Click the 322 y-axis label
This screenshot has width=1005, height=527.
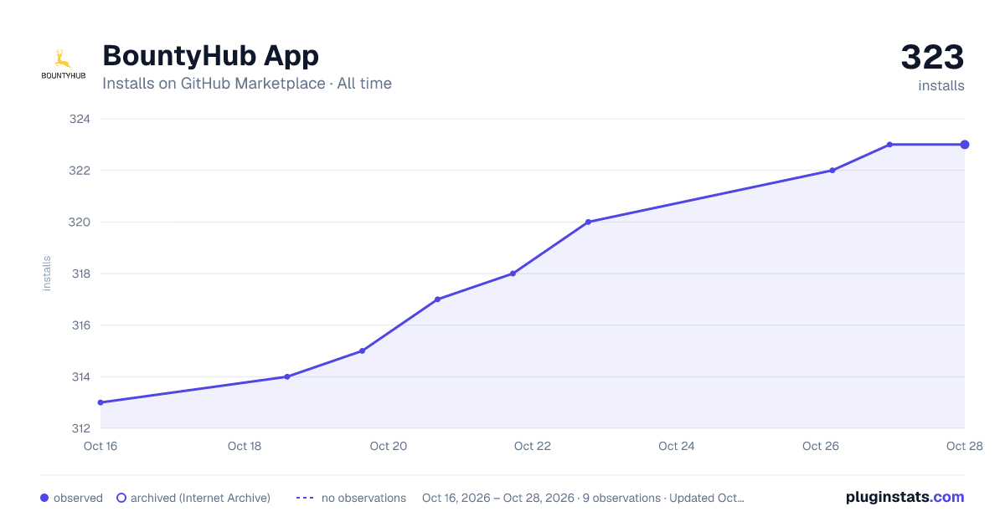point(80,171)
